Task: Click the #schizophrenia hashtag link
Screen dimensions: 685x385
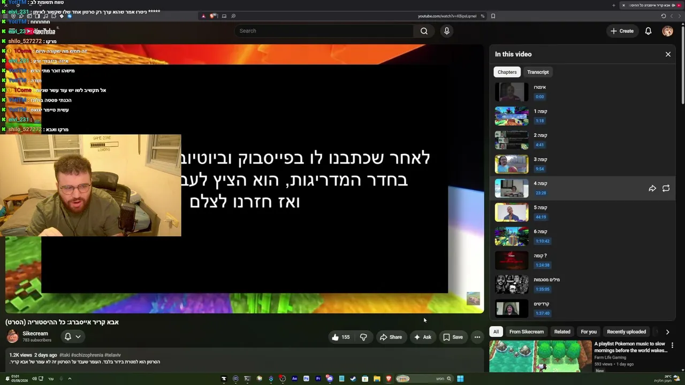Action: 87,355
